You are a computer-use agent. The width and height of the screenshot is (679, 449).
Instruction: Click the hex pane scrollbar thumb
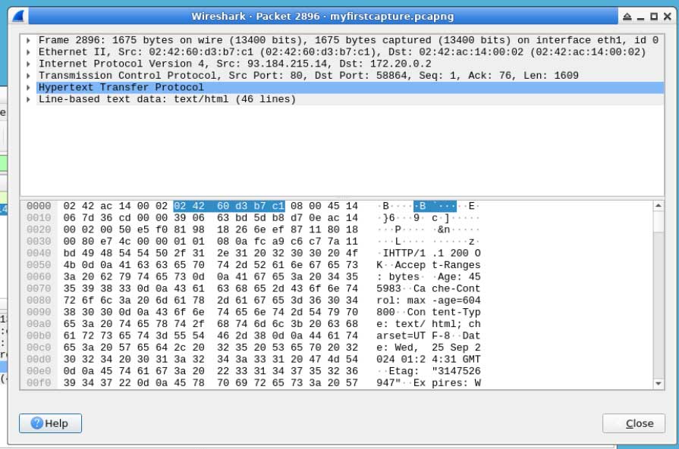[x=659, y=222]
